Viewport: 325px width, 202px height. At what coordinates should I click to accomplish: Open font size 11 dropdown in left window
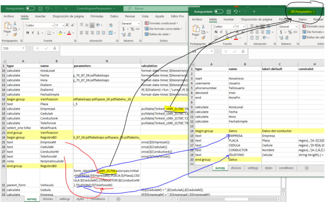(63, 25)
